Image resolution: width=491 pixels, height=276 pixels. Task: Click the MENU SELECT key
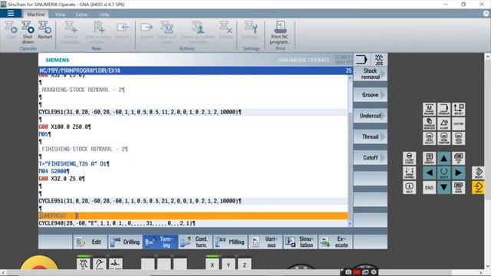click(x=430, y=138)
